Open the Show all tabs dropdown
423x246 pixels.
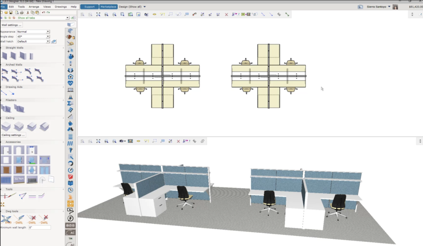pos(43,18)
